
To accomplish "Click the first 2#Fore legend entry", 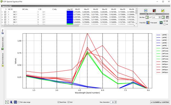I will [162, 48].
